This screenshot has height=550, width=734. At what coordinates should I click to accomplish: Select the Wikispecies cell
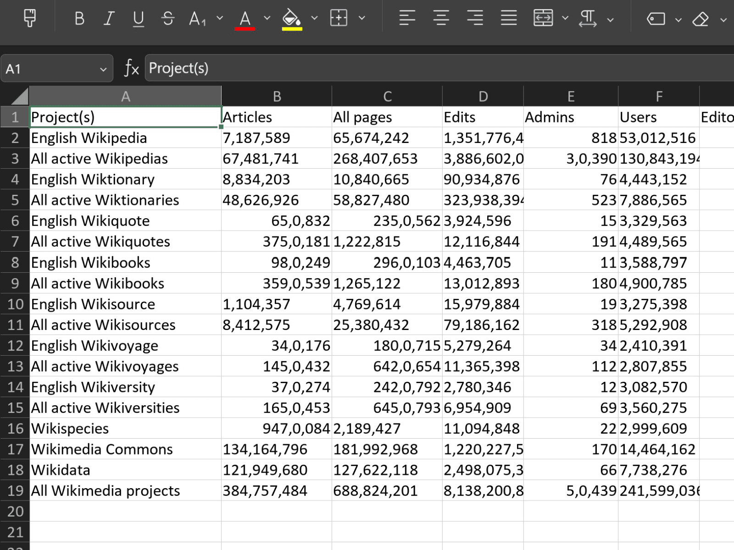pyautogui.click(x=125, y=428)
